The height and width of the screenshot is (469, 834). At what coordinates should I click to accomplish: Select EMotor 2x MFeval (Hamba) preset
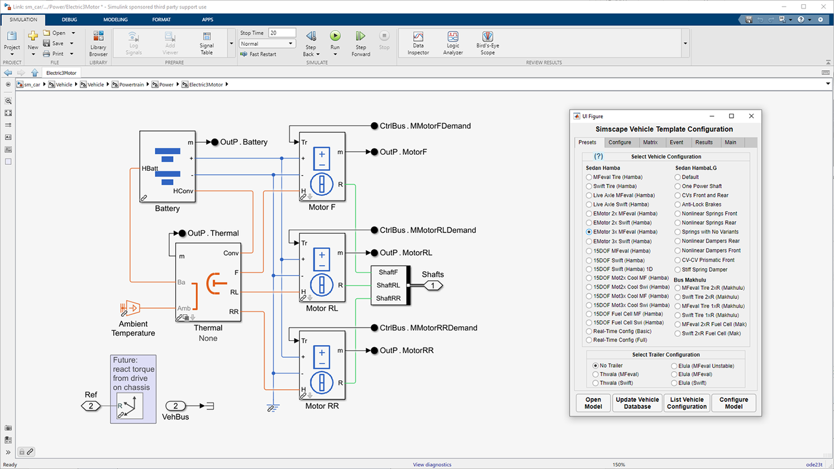[x=589, y=214]
